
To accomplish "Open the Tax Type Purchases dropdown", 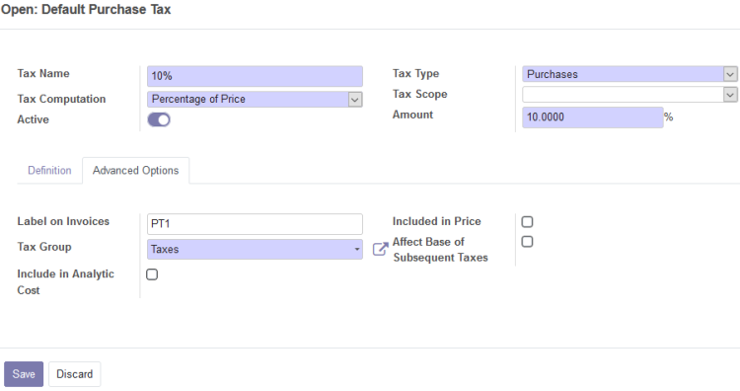I will (629, 74).
